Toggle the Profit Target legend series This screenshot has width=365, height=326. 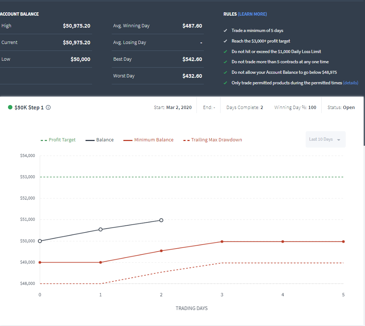pos(58,140)
